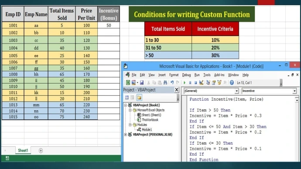Open the Edit menu in VBA editor
The height and width of the screenshot is (169, 301).
[142, 75]
